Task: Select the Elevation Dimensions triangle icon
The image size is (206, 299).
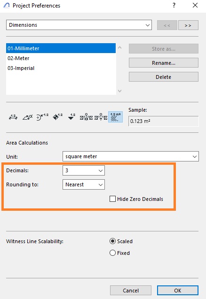Action: point(71,117)
